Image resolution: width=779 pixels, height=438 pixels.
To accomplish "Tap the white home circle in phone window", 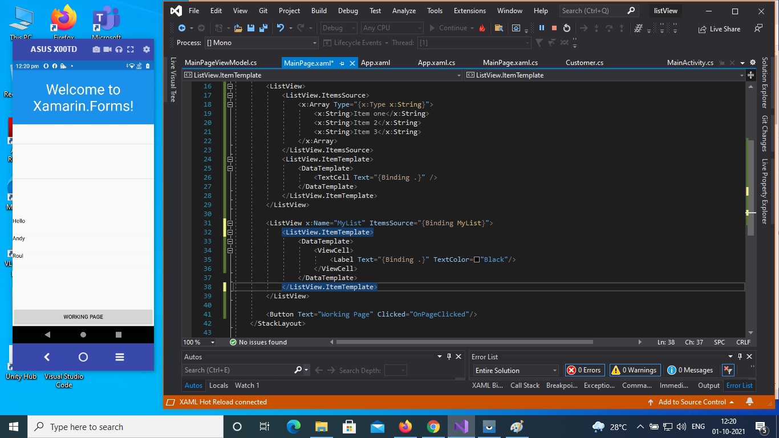I will (x=83, y=357).
